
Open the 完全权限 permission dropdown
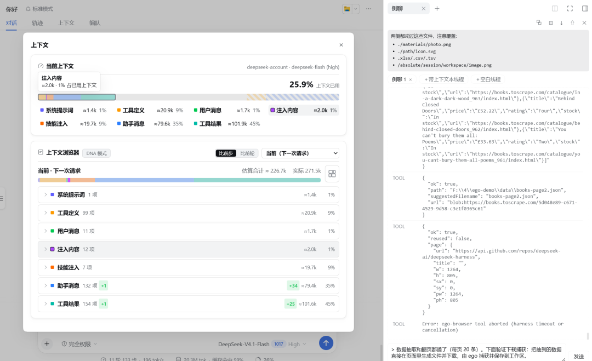point(79,344)
